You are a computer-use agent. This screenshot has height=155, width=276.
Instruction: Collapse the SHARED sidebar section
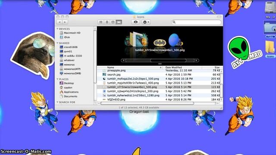coord(57,43)
